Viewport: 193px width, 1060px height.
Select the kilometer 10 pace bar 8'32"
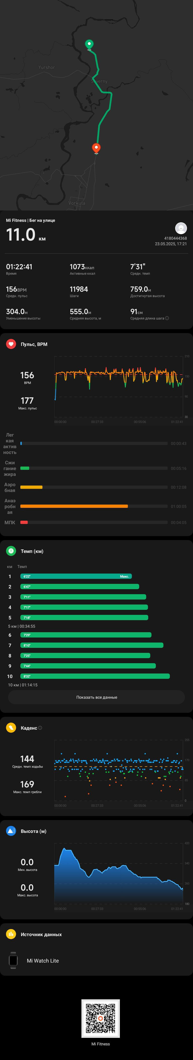click(x=95, y=676)
